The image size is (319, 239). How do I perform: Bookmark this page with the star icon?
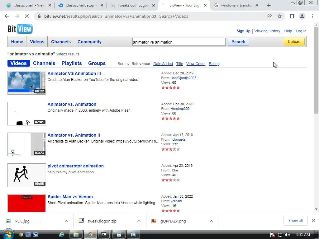pos(280,16)
